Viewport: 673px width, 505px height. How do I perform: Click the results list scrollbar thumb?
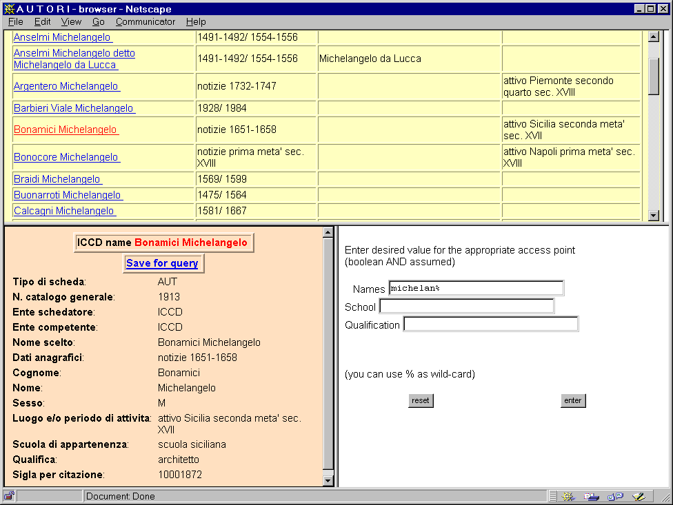(653, 76)
